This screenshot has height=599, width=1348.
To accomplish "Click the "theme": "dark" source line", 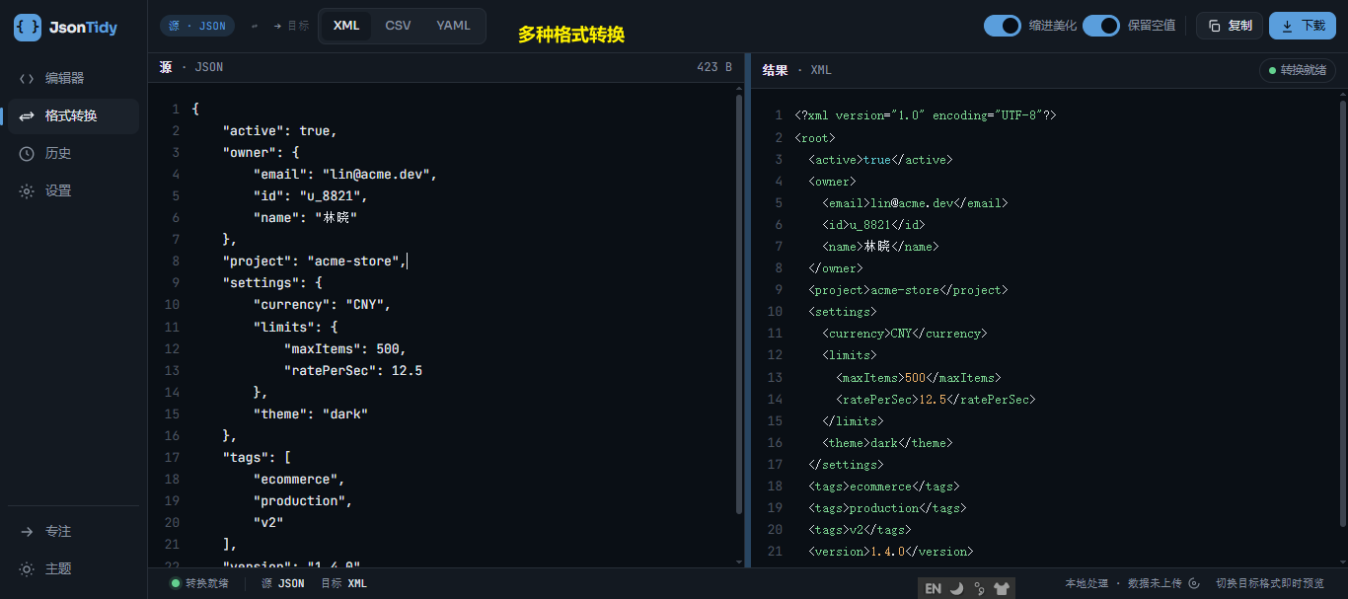I will [x=310, y=414].
